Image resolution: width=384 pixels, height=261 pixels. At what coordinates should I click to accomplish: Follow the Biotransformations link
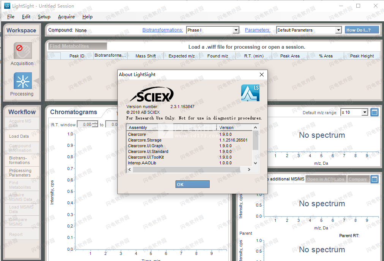pos(163,30)
